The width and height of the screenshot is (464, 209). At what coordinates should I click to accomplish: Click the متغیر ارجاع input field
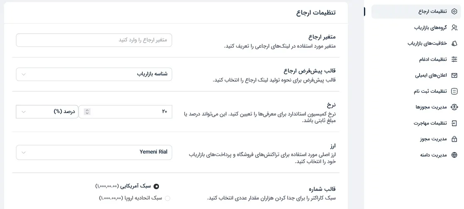(x=94, y=40)
